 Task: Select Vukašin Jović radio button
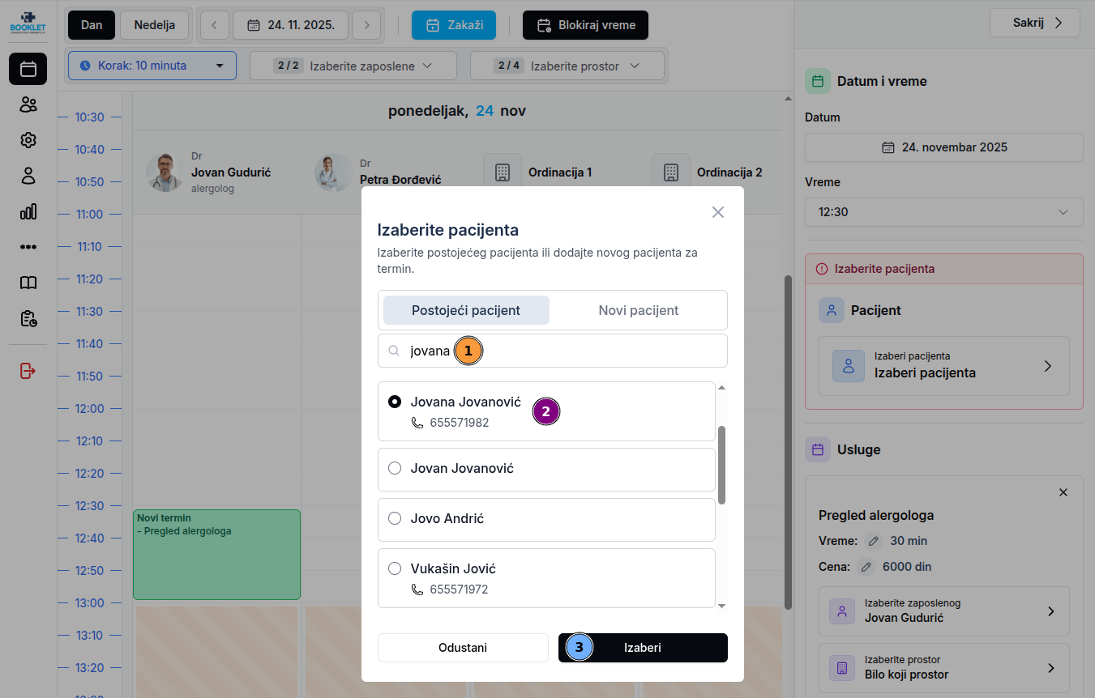click(395, 568)
